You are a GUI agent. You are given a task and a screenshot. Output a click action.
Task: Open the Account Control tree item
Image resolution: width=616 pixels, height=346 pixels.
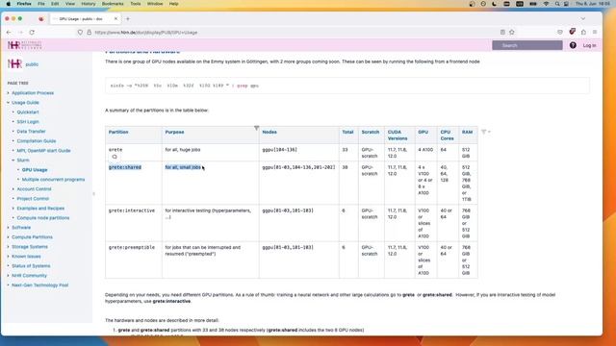tap(34, 189)
